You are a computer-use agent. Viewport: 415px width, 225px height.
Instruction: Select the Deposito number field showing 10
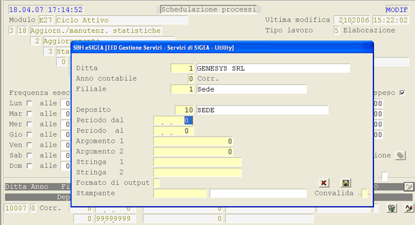click(x=184, y=110)
